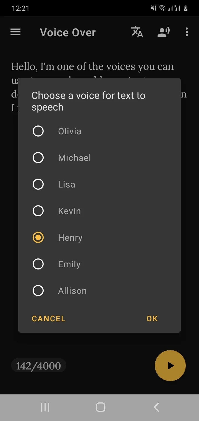
Task: Choose the Lisa voice radio button
Action: pyautogui.click(x=38, y=184)
